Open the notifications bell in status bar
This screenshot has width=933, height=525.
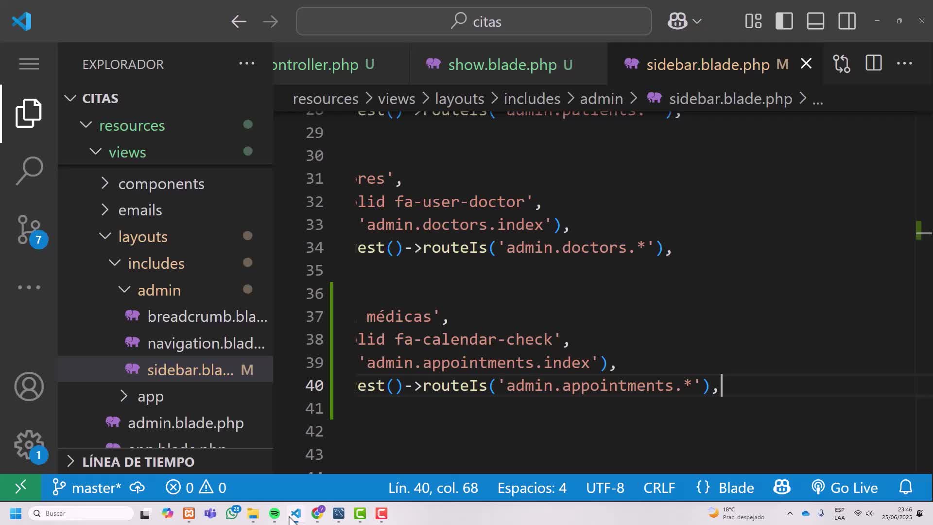[905, 488]
